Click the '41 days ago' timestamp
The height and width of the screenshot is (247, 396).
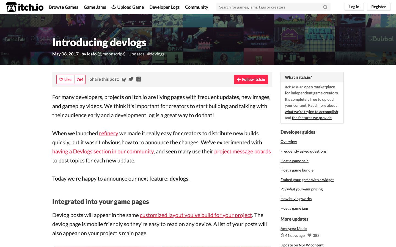[x=293, y=235]
